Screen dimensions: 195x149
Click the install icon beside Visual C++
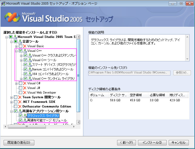tap(25, 51)
